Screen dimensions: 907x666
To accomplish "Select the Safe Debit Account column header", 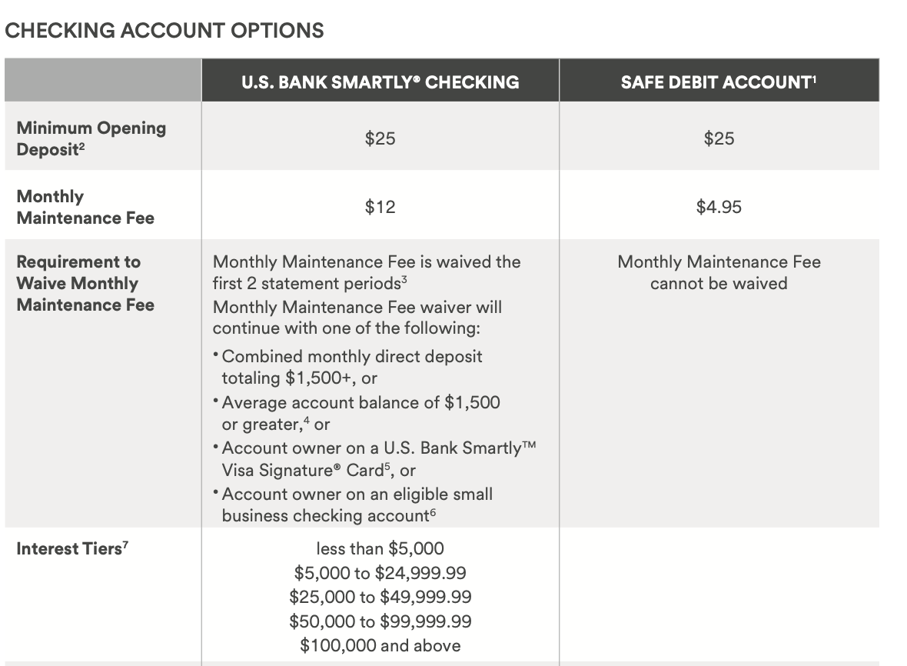I will pyautogui.click(x=719, y=82).
